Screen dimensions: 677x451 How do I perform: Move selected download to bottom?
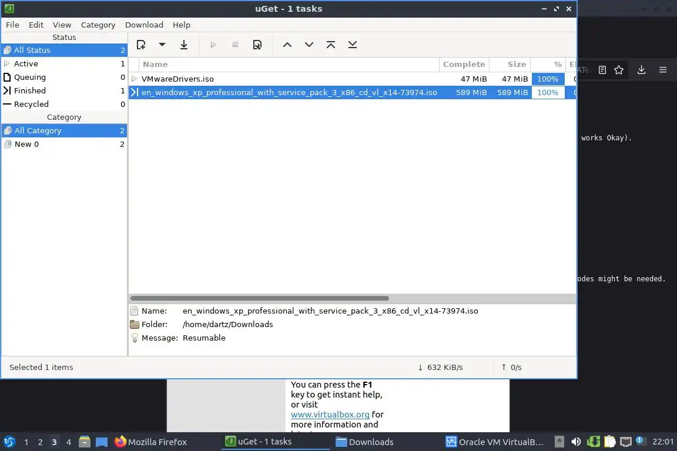tap(353, 45)
